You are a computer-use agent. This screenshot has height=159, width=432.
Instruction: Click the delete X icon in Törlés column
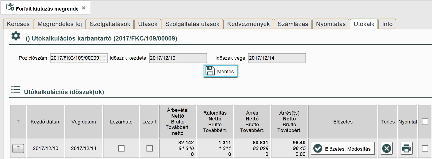(387, 149)
